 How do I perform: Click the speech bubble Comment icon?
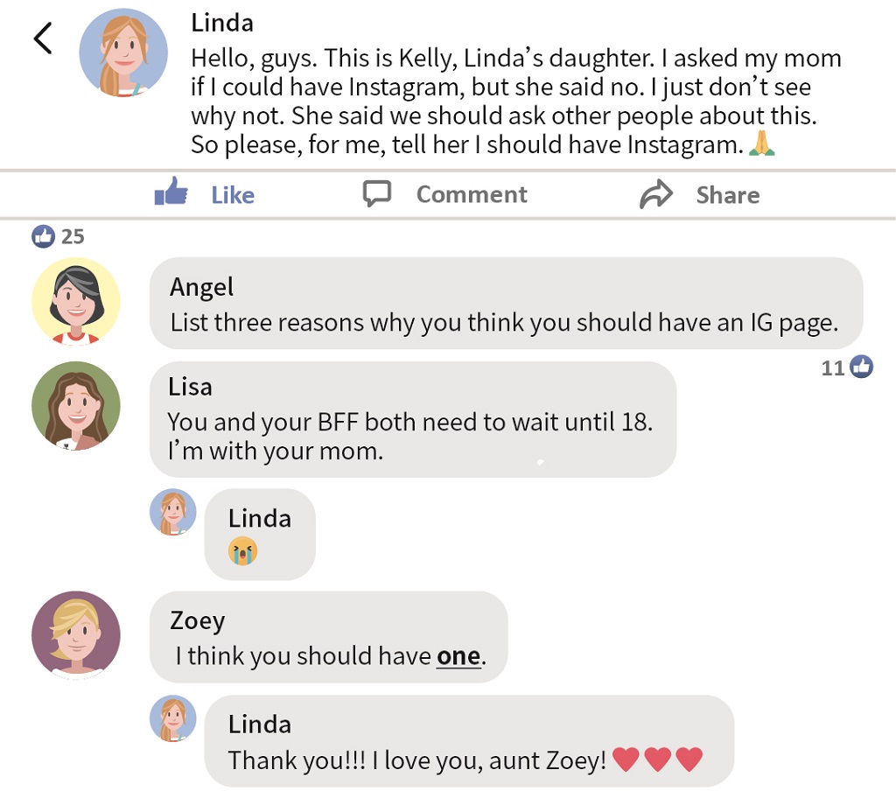pos(377,193)
